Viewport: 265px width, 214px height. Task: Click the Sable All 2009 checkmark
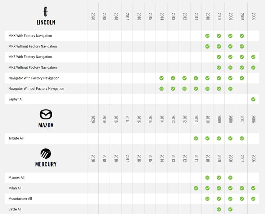point(219,209)
